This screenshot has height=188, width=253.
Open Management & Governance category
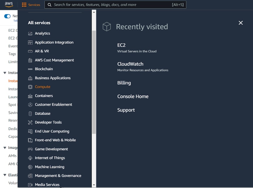click(58, 176)
